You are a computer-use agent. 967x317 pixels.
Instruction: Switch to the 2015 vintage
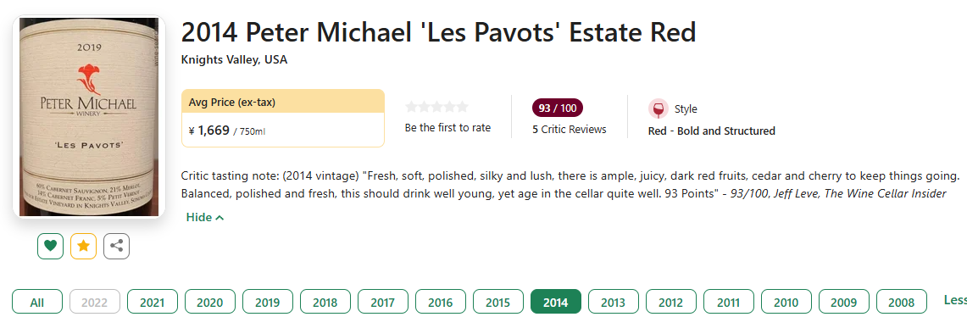click(498, 303)
